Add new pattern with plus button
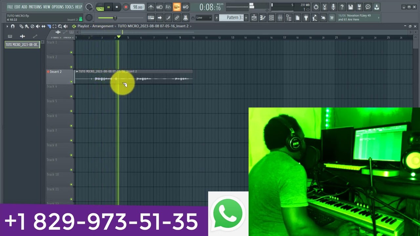The image size is (420, 236). (x=246, y=18)
